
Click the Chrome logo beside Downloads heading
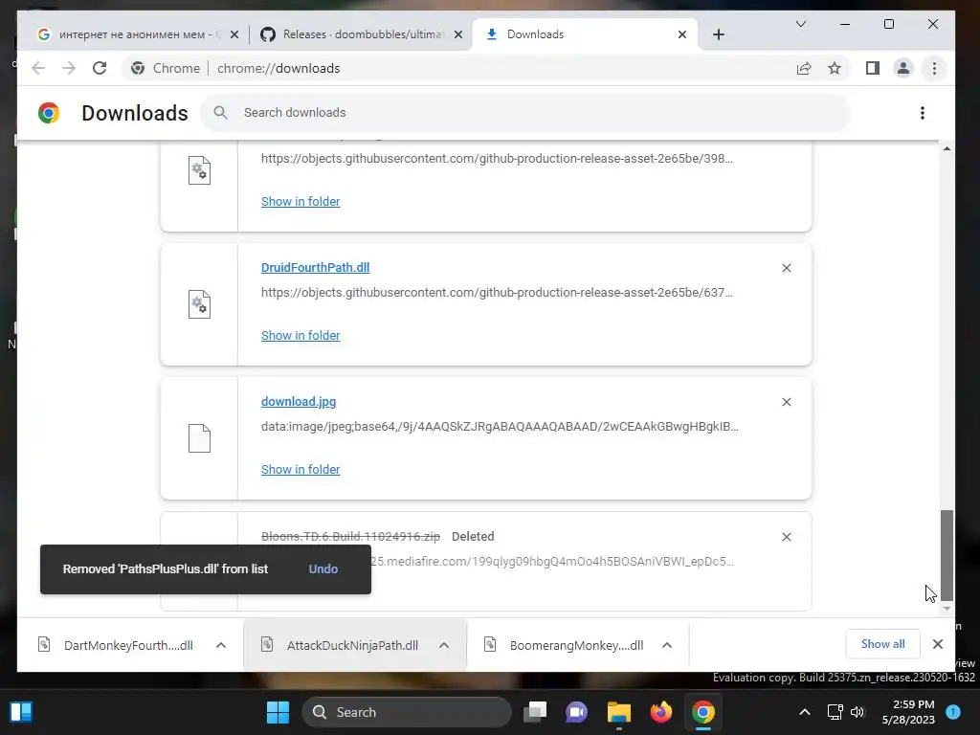[49, 113]
